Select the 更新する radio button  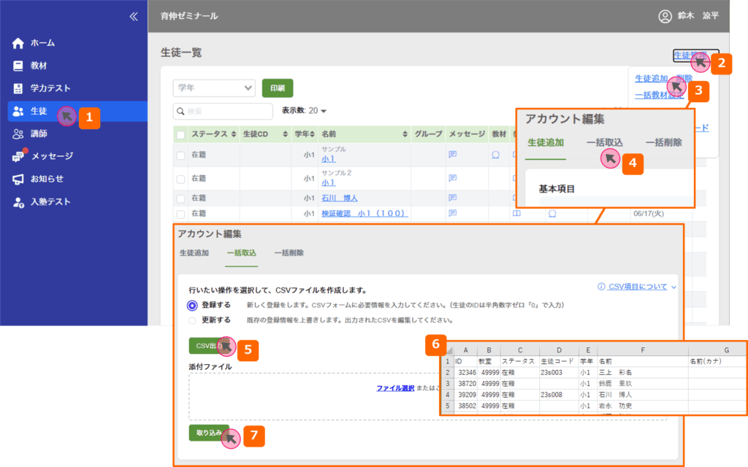click(x=192, y=320)
